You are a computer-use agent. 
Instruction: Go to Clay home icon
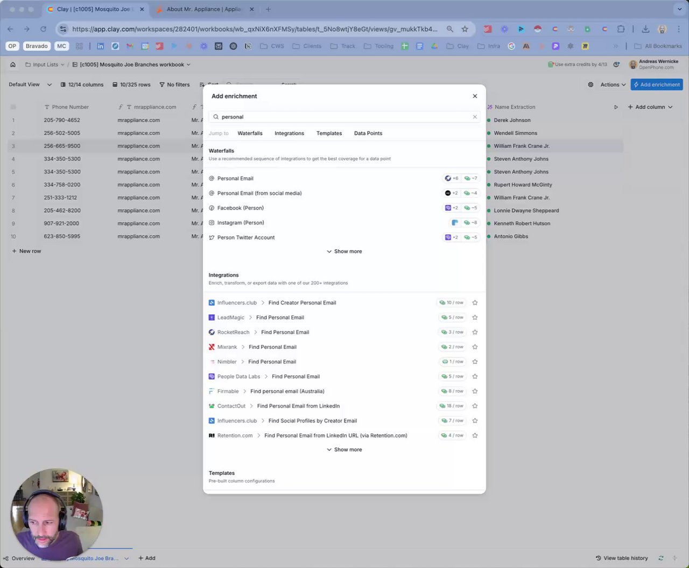[12, 65]
